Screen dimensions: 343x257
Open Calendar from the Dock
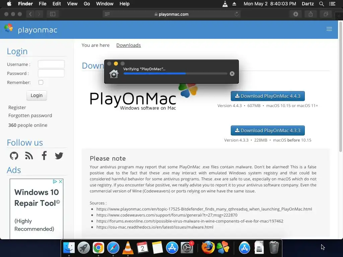pos(142,248)
